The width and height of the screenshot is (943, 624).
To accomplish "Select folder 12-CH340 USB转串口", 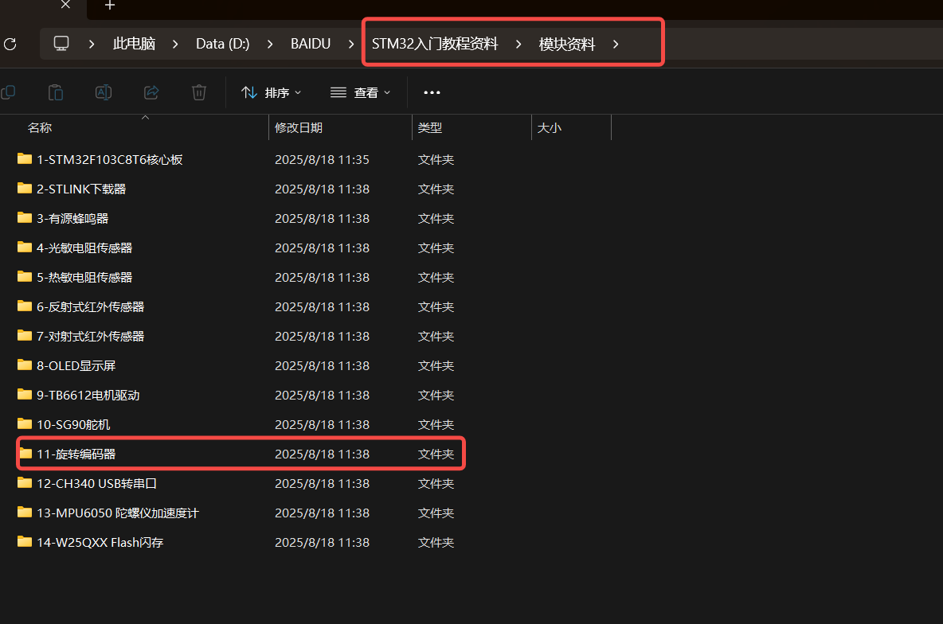I will [x=97, y=483].
